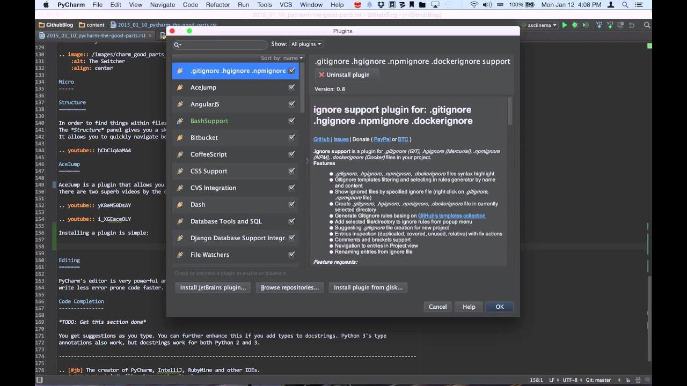Open the Navigate menu
The image size is (687, 386).
coord(163,5)
